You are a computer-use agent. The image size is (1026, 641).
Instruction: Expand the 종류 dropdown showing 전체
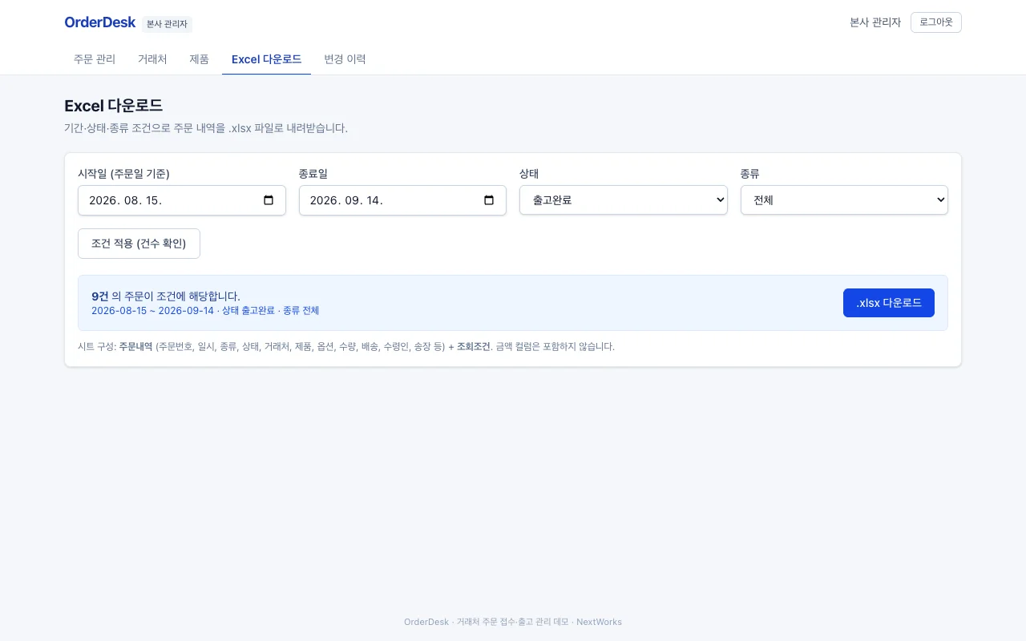click(x=844, y=200)
